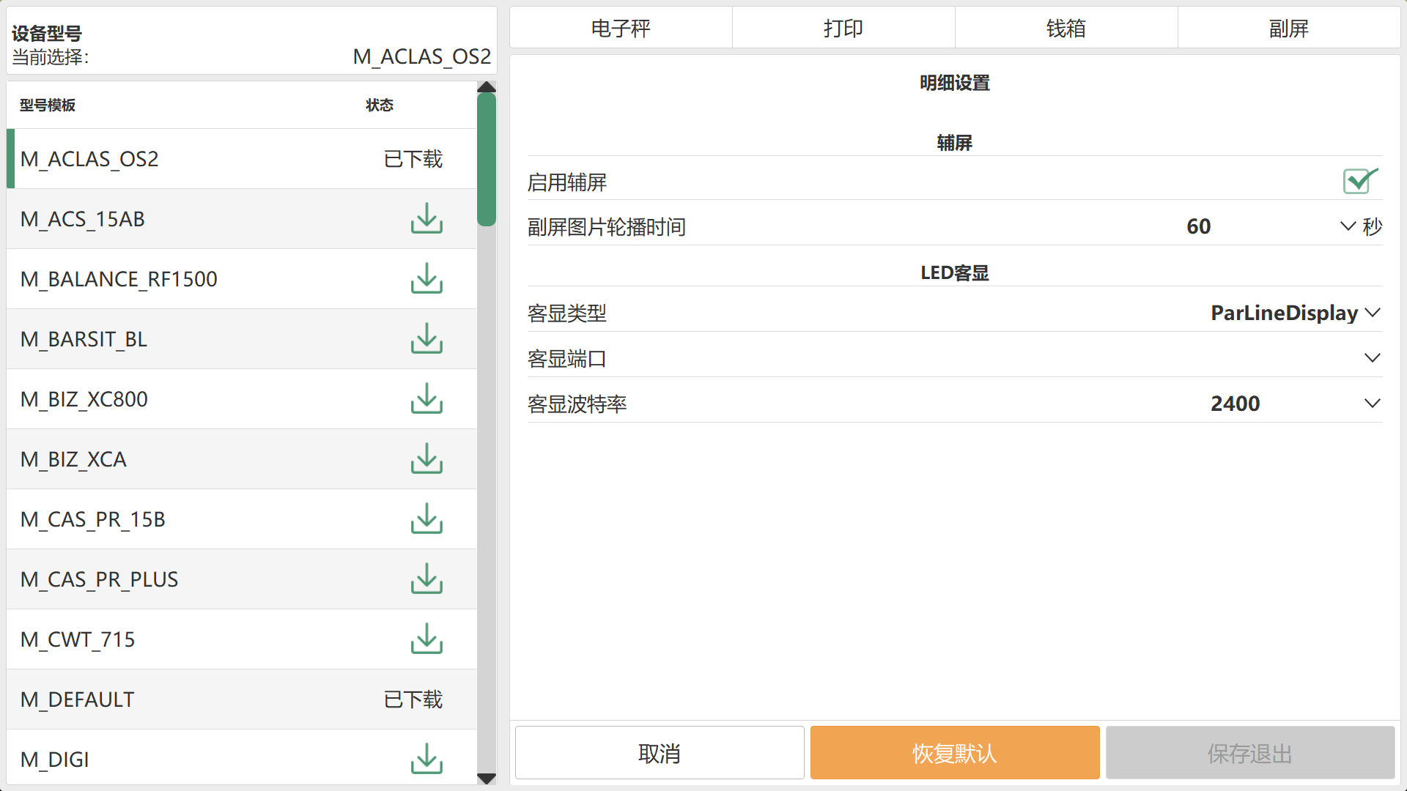Viewport: 1407px width, 791px height.
Task: Select the M_DEFAULT model row
Action: [242, 699]
